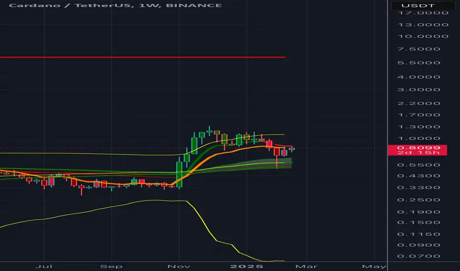This screenshot has height=271, width=460.
Task: Click the 0.0700 price axis label
Action: coord(419,256)
